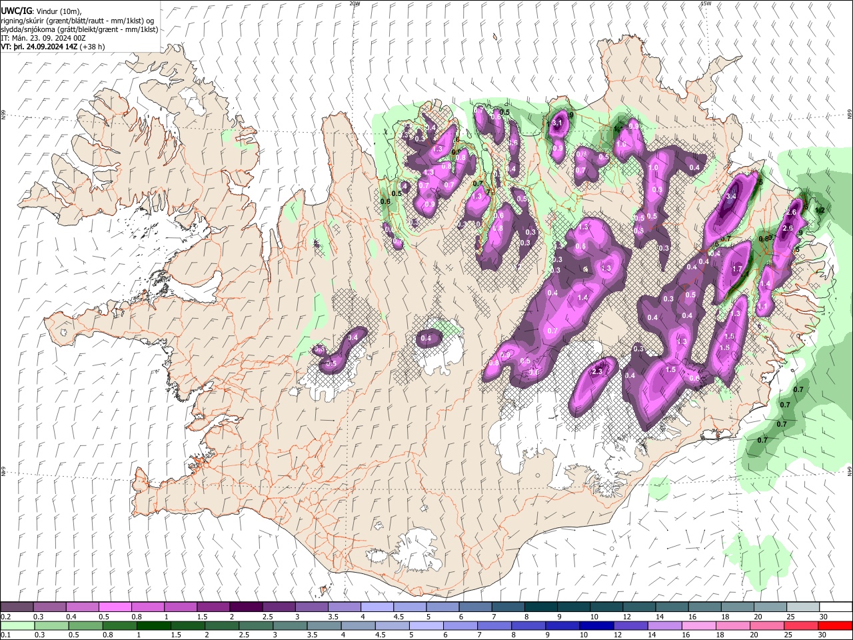853x640 pixels.
Task: Click the '1.7' precipitation value on the map
Action: point(737,269)
